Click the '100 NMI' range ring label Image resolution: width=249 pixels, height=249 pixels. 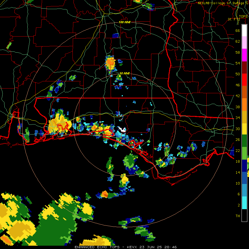point(124,22)
